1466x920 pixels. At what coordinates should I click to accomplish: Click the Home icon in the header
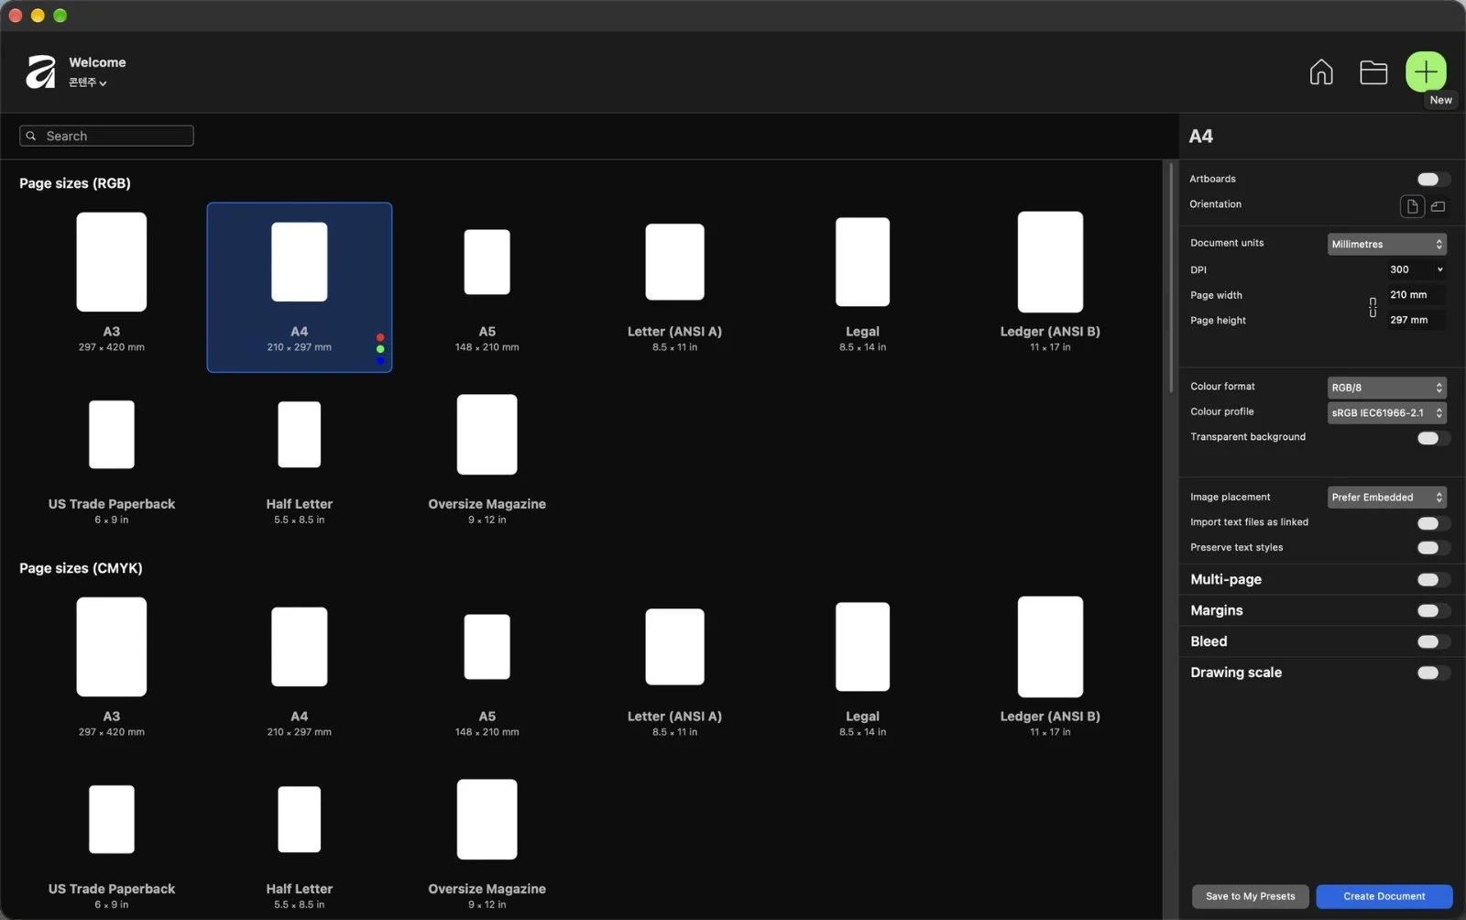tap(1321, 71)
